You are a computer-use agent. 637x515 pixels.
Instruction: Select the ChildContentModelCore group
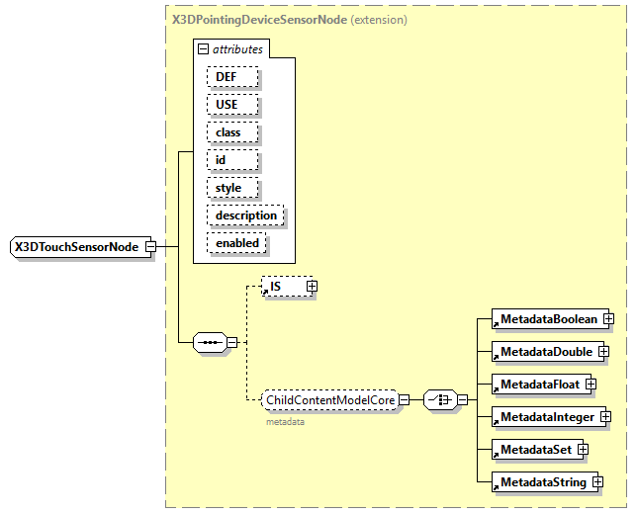(330, 399)
